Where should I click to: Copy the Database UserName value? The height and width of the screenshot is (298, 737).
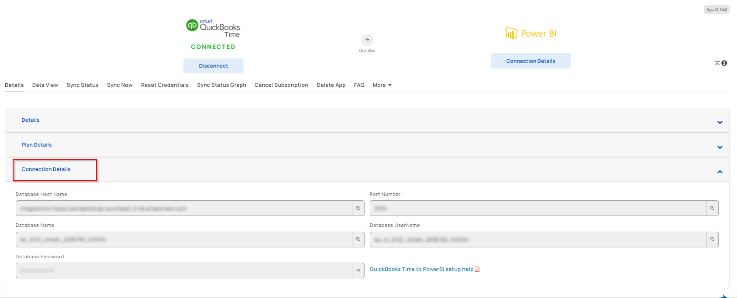(712, 240)
